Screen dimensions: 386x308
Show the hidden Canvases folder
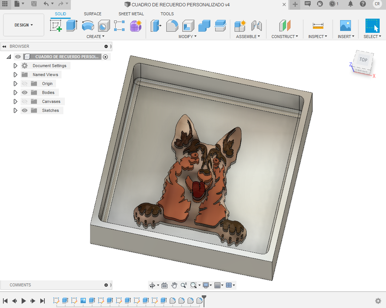[x=24, y=101]
